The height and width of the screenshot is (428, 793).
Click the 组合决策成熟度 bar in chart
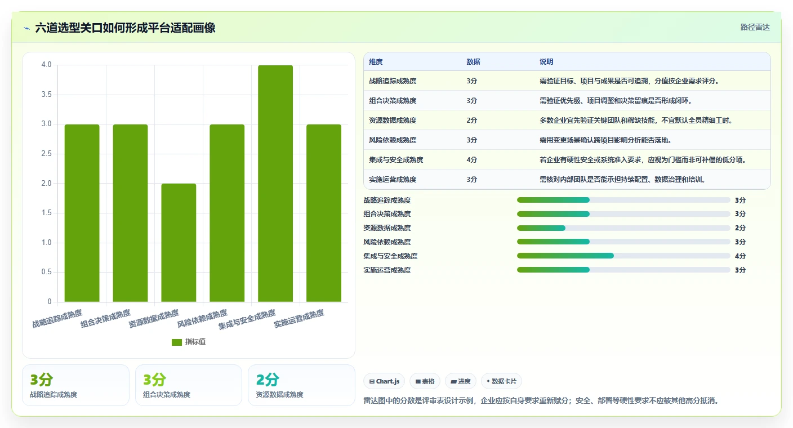pyautogui.click(x=130, y=213)
